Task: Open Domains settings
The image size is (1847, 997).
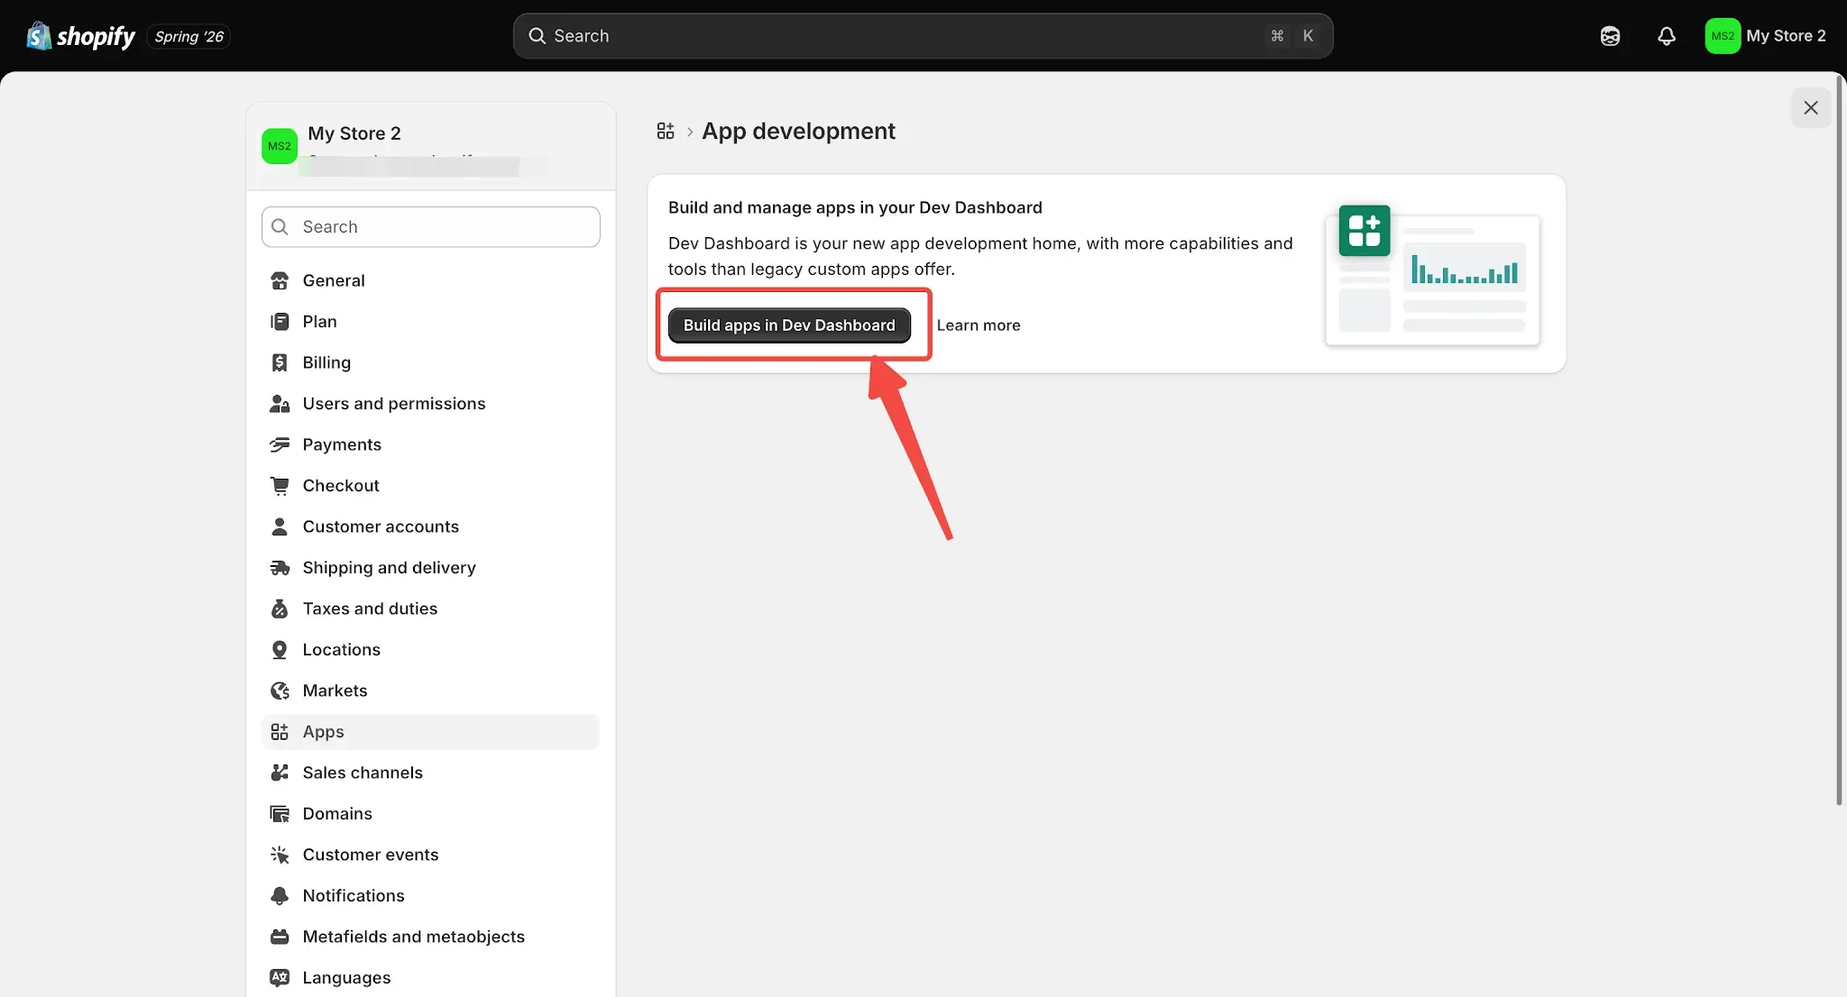Action: pos(430,814)
